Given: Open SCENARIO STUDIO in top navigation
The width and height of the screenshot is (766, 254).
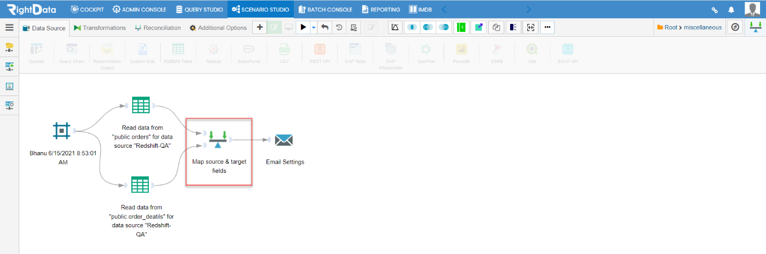Looking at the screenshot, I should (261, 9).
